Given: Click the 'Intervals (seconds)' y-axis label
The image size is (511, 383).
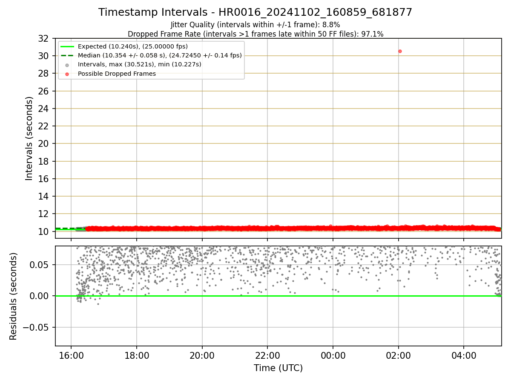Looking at the screenshot, I should tap(29, 138).
